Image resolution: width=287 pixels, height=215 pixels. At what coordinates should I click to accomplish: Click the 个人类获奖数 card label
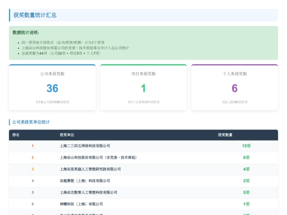pyautogui.click(x=235, y=74)
